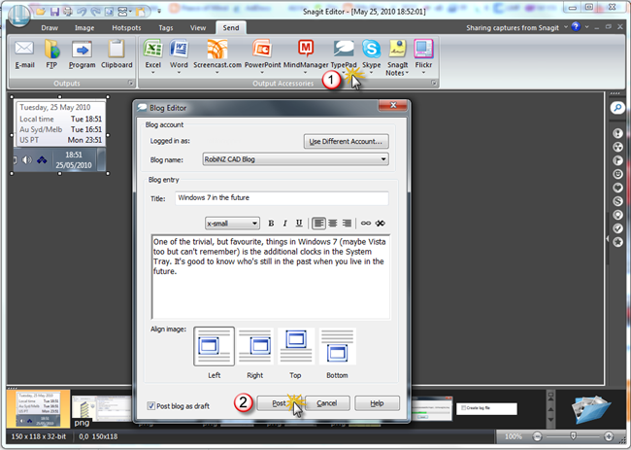
Task: Expand the Skype output dropdown arrow
Action: click(x=372, y=73)
